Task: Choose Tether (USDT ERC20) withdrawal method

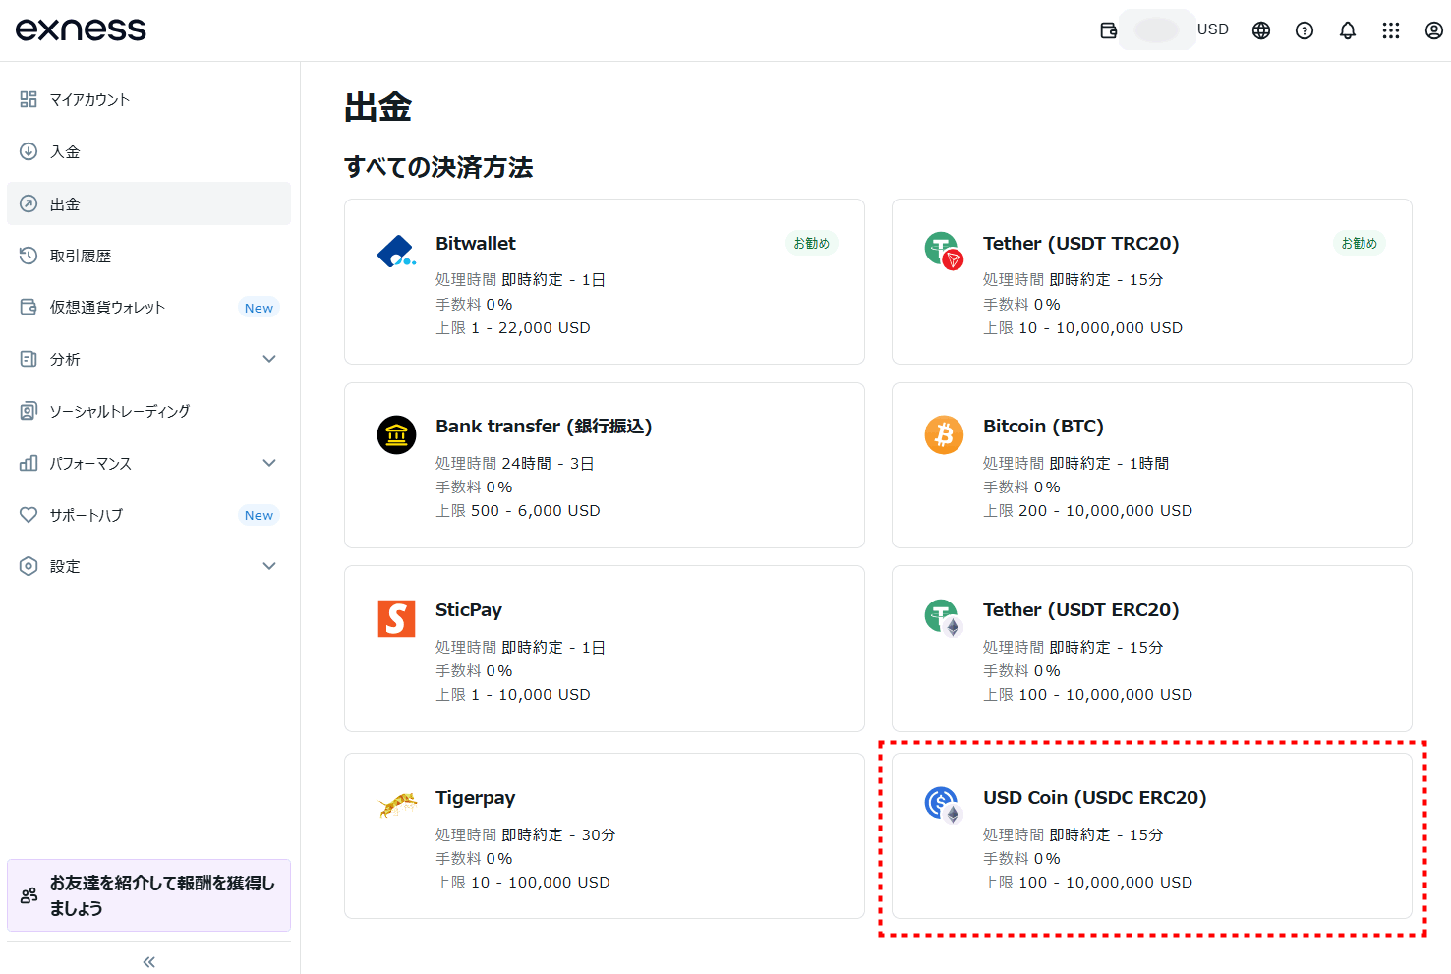Action: click(x=1152, y=649)
